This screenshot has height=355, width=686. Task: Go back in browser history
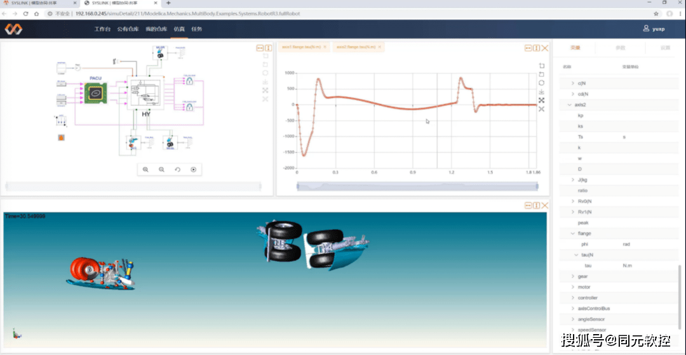[4, 13]
